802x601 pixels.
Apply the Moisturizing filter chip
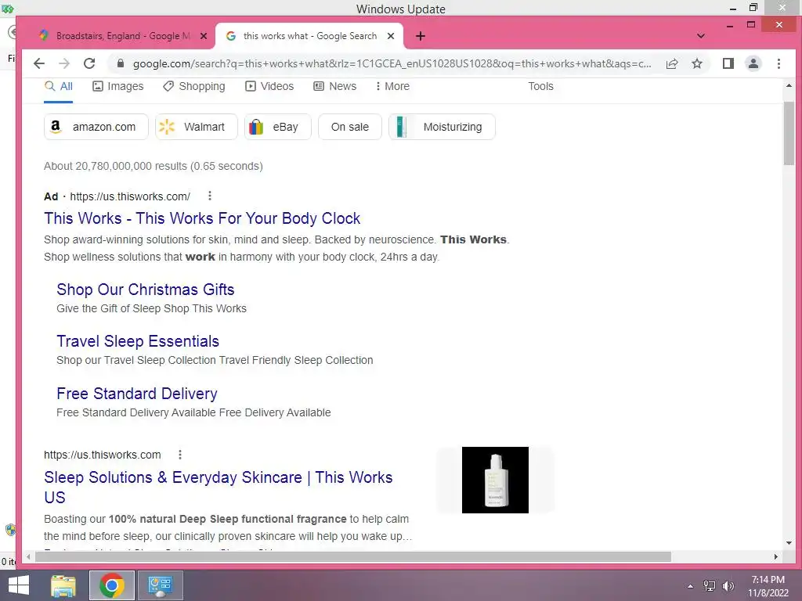442,127
